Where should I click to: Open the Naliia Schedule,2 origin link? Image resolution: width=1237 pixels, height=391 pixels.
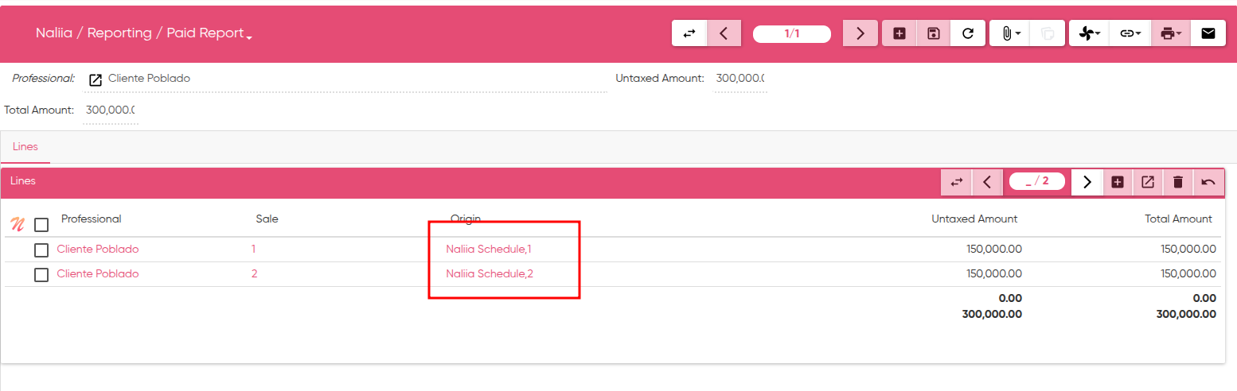[490, 274]
